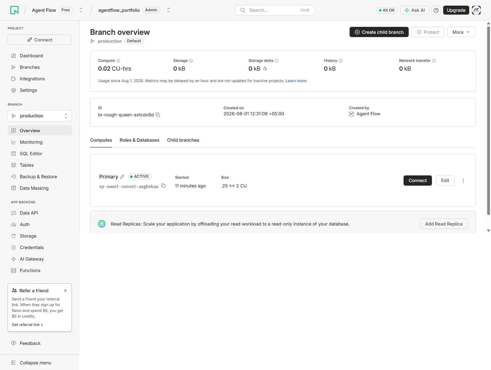
Task: Close the Refer a friend card
Action: coord(65,291)
